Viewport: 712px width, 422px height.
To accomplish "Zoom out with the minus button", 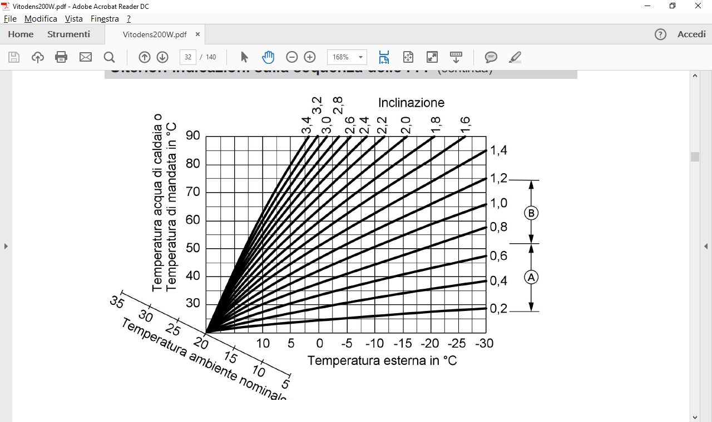I will point(292,57).
